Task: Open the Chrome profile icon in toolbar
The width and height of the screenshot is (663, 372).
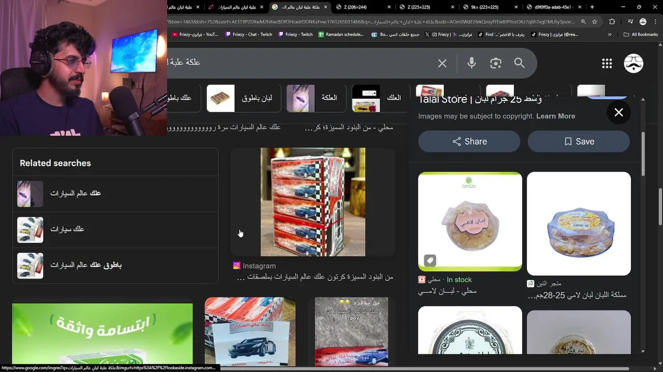Action: coord(643,22)
